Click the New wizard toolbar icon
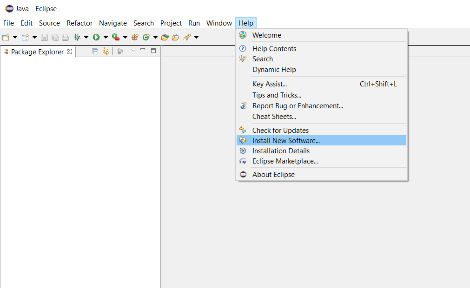 tap(6, 37)
